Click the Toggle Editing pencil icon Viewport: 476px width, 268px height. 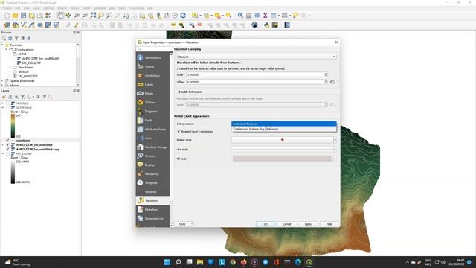click(x=77, y=25)
